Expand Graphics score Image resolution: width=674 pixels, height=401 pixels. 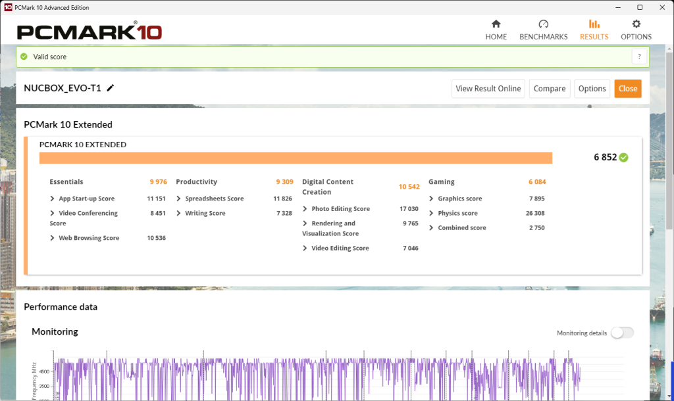coord(431,199)
